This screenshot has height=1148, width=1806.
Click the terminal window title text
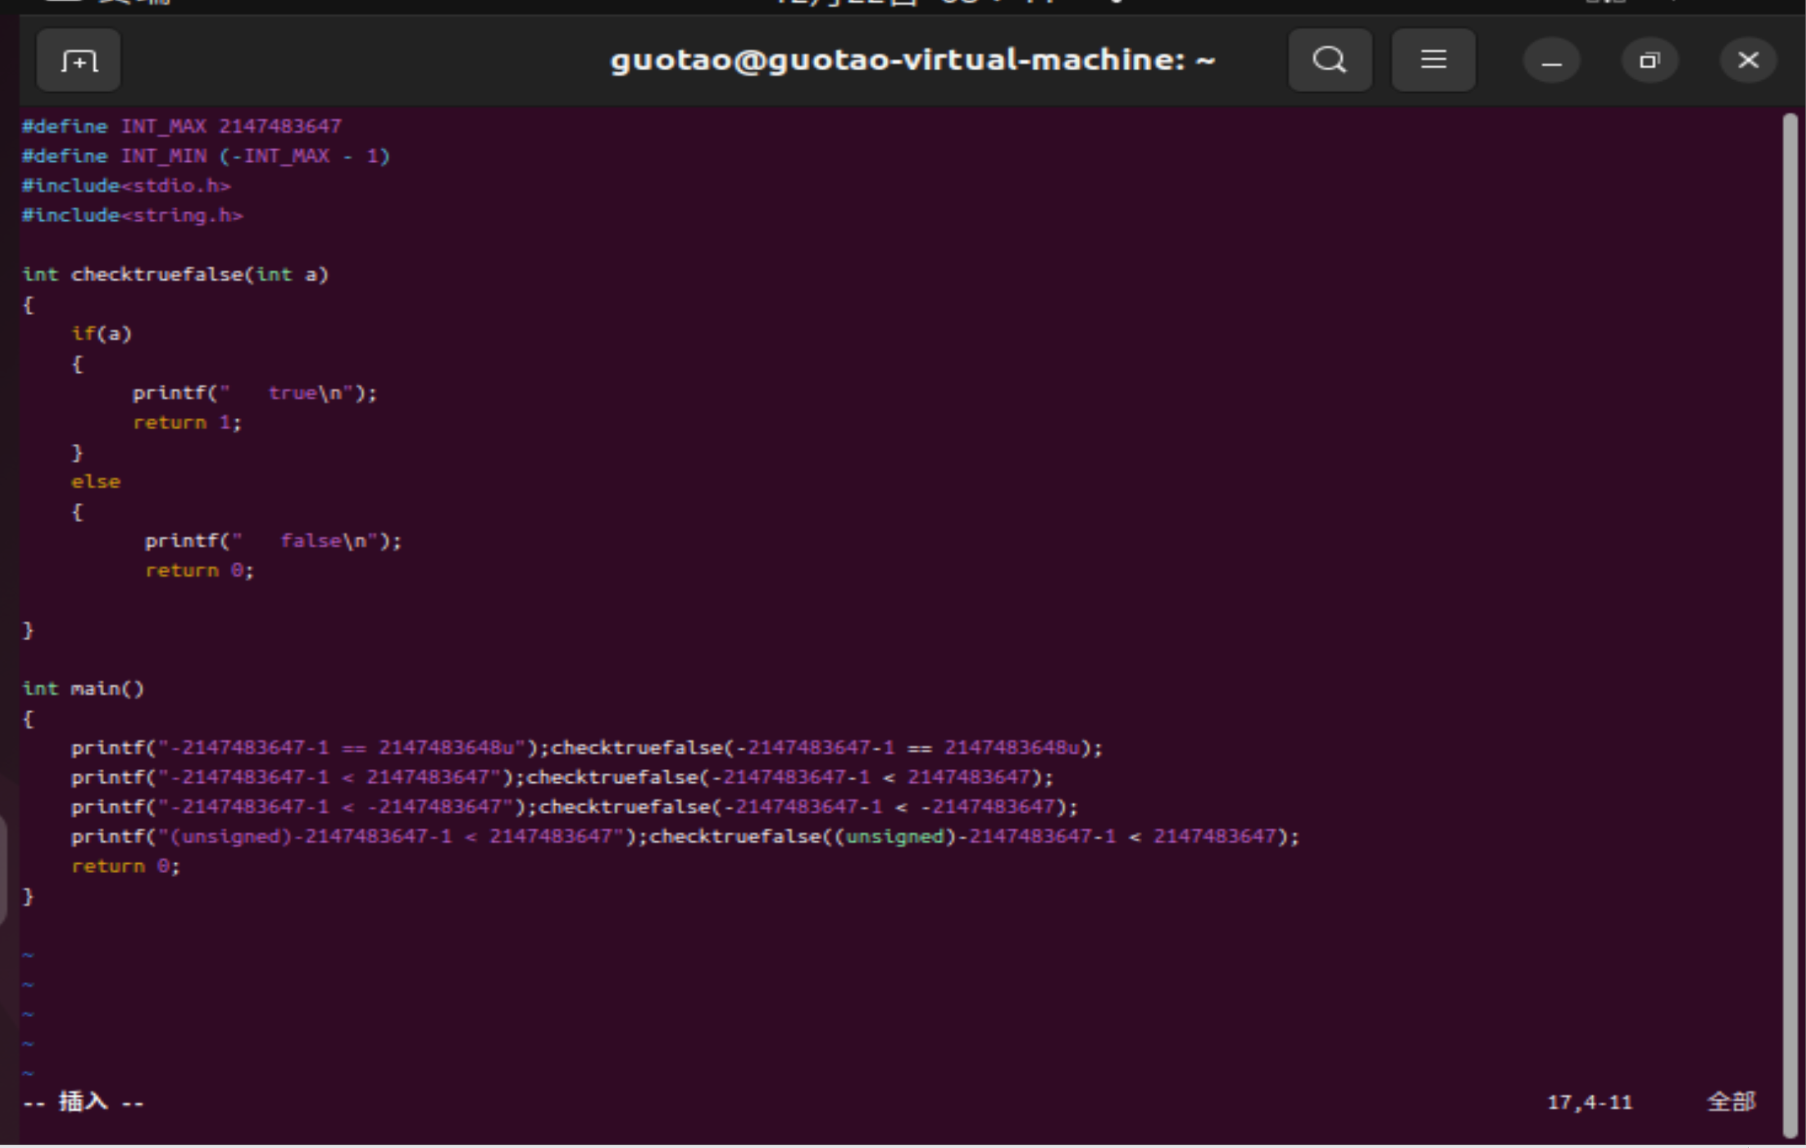pyautogui.click(x=912, y=60)
